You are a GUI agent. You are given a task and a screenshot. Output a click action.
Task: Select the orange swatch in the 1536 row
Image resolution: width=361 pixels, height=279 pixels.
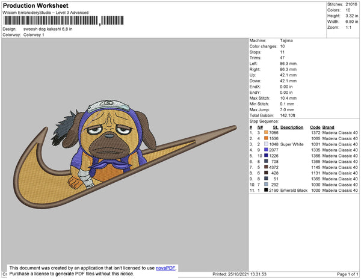click(x=266, y=138)
